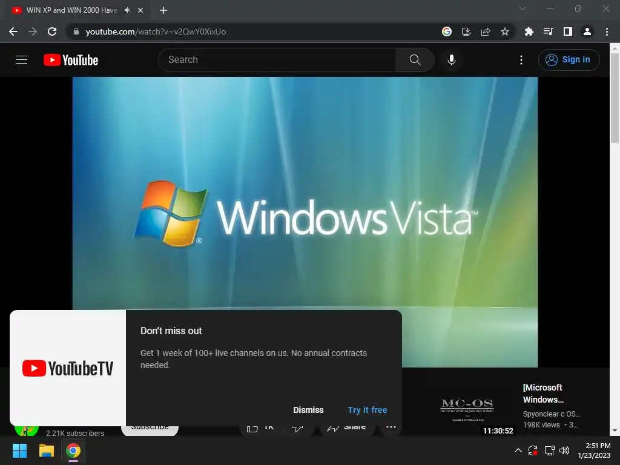Viewport: 620px width, 465px height.
Task: Mute the tab via speaker icon
Action: 127,10
